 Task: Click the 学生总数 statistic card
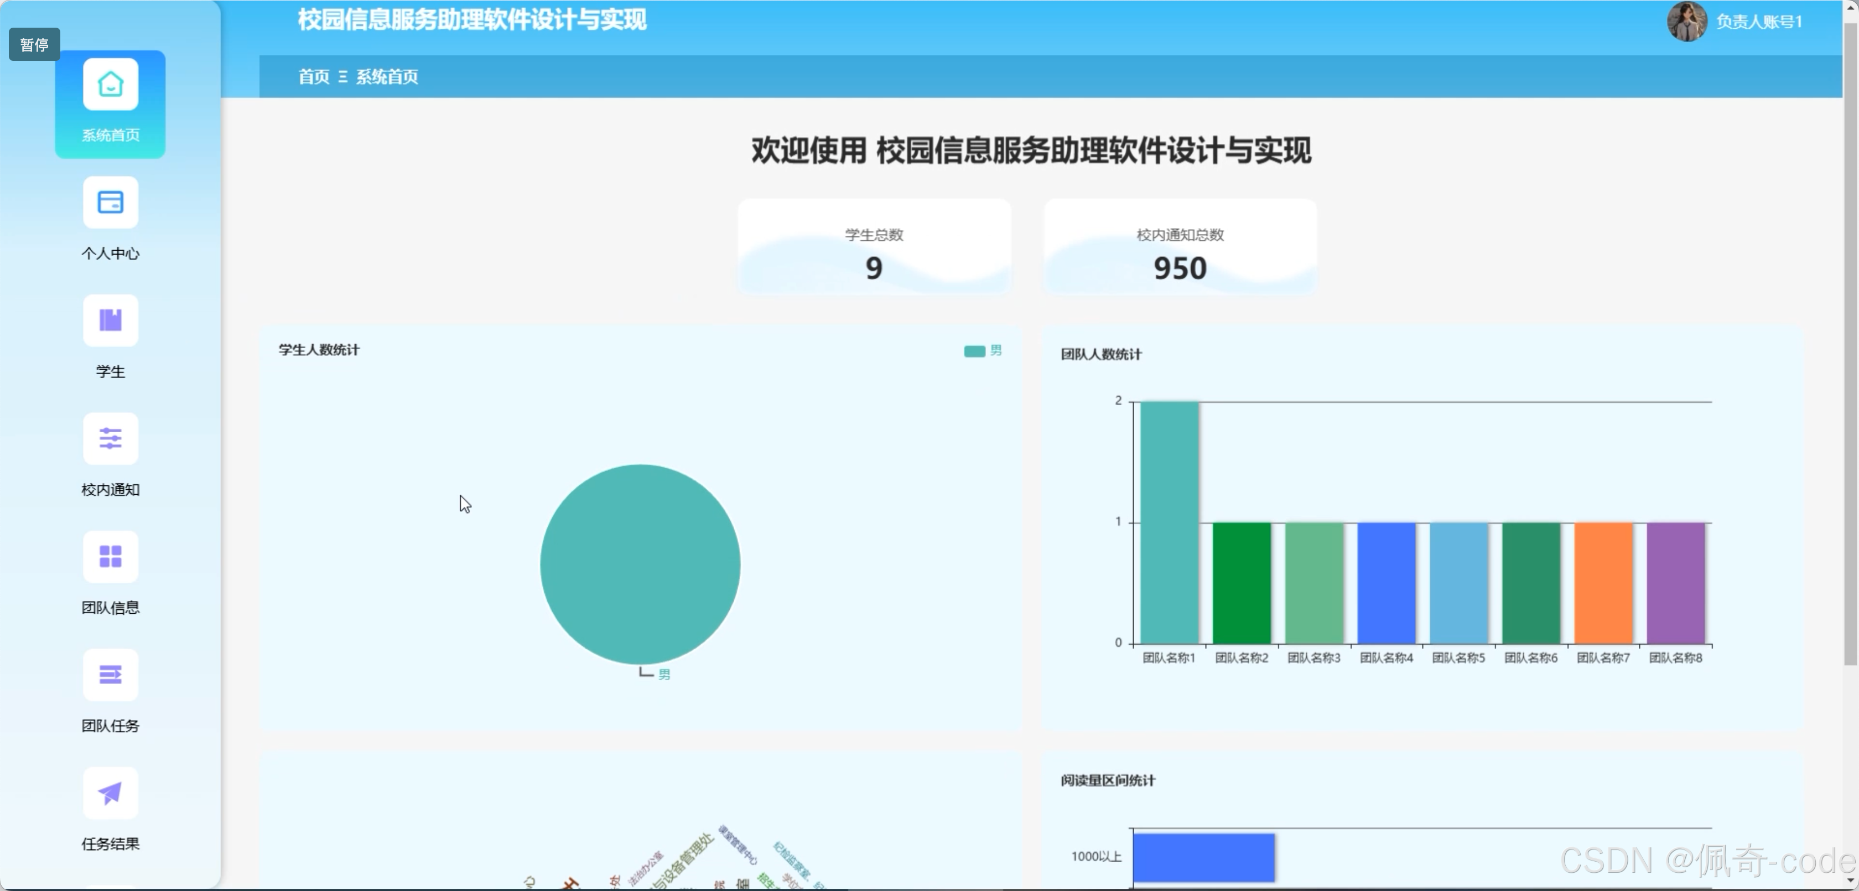(x=874, y=247)
